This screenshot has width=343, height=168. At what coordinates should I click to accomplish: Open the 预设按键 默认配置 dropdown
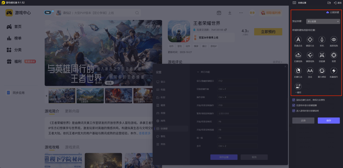pos(323,21)
